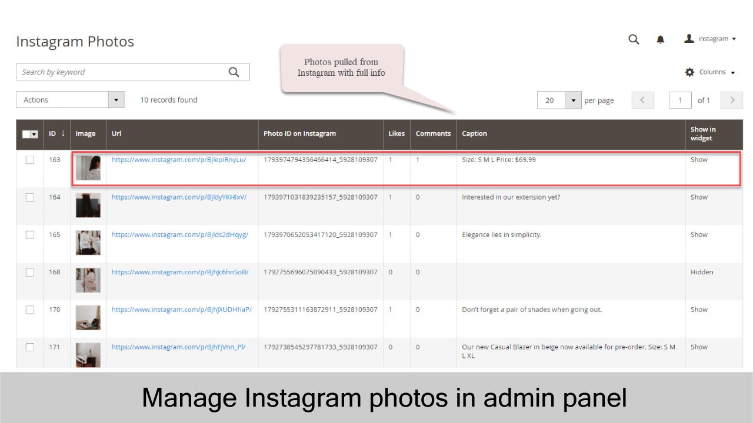This screenshot has width=753, height=423.
Task: Click the keyword search magnifier icon
Action: click(x=234, y=71)
